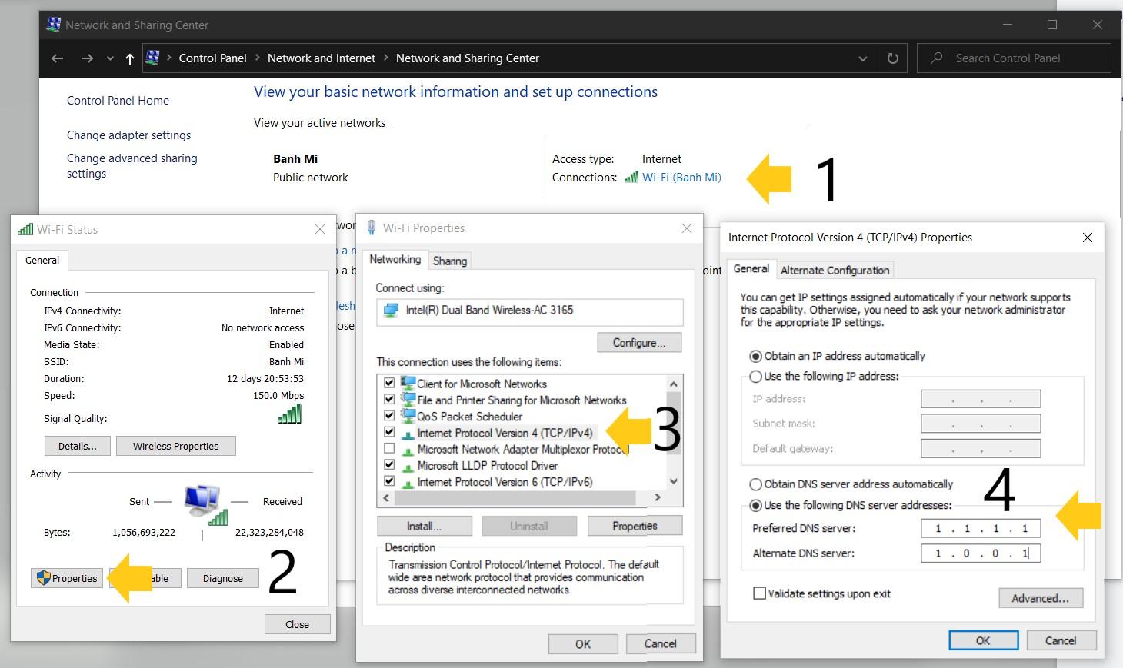1123x668 pixels.
Task: Click the Preferred DNS server field
Action: click(x=980, y=528)
